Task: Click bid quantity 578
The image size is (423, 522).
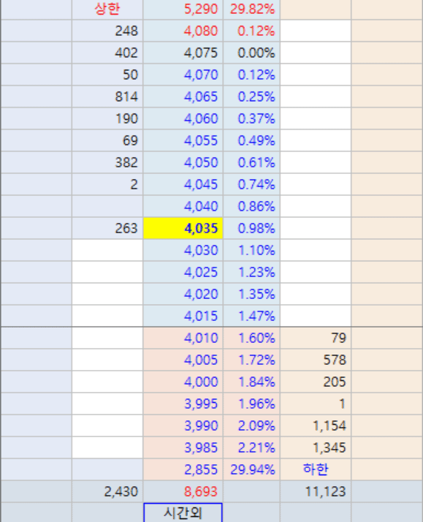Action: click(x=335, y=360)
